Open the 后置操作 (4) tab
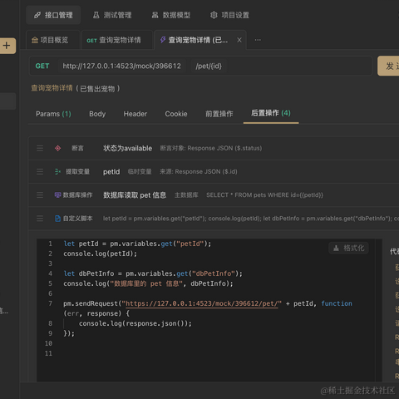The height and width of the screenshot is (399, 399). [x=271, y=113]
